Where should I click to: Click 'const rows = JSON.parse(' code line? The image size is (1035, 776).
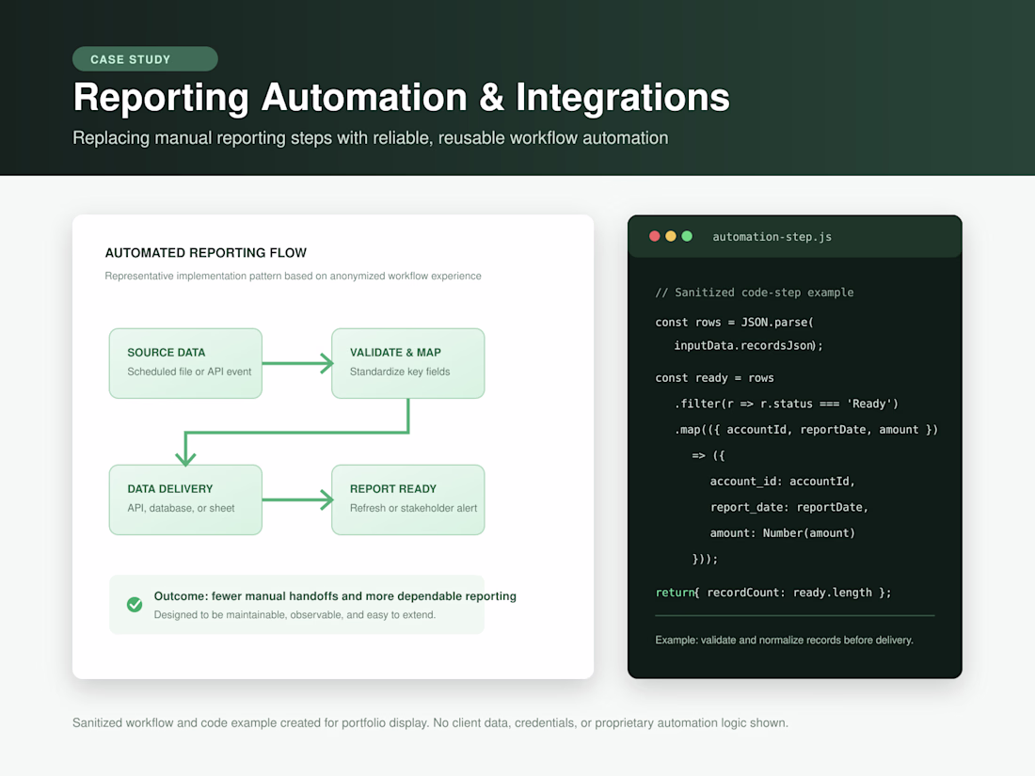[x=735, y=322]
